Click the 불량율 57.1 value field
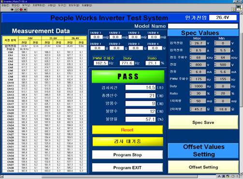The height and width of the screenshot is (179, 243). (x=141, y=119)
